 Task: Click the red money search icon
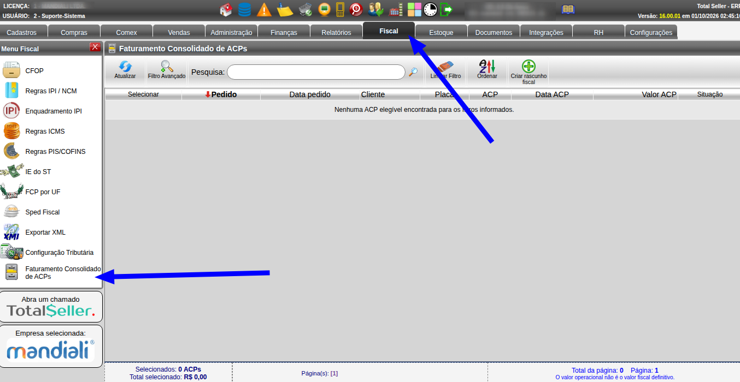point(356,9)
